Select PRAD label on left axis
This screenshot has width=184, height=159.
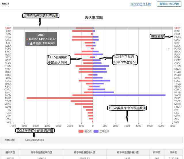click(x=8, y=75)
